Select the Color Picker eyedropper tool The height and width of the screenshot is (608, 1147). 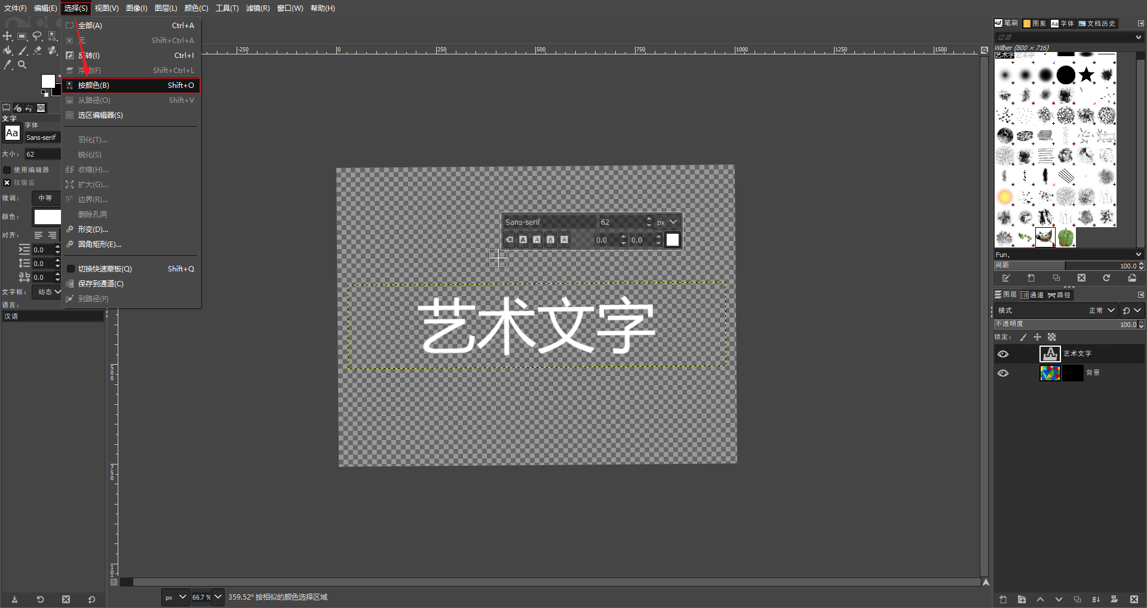(8, 65)
